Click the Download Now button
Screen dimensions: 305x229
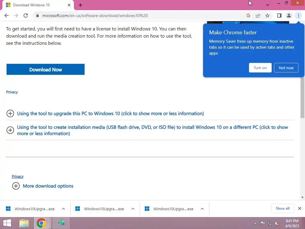(46, 69)
